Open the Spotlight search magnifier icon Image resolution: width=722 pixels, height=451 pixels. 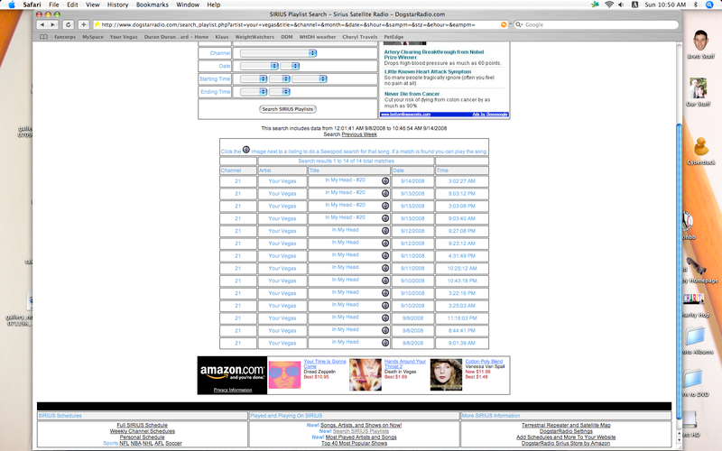click(711, 5)
